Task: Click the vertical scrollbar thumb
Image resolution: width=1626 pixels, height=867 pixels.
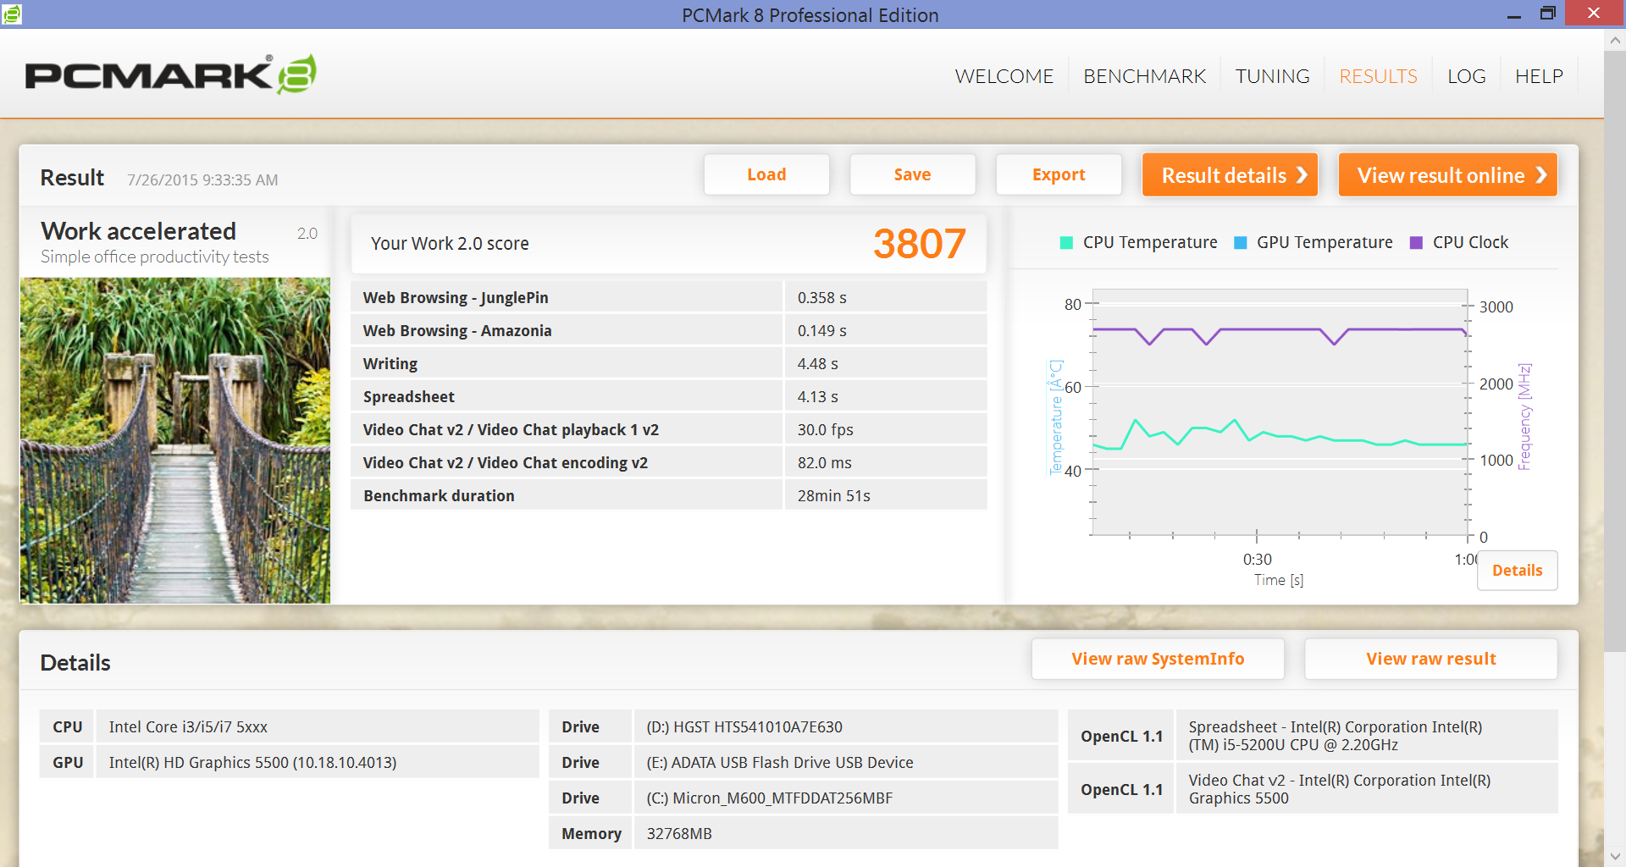Action: 1614,351
